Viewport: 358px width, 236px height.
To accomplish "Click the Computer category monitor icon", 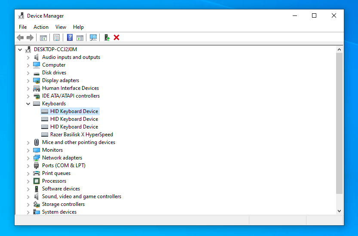I will coord(37,65).
